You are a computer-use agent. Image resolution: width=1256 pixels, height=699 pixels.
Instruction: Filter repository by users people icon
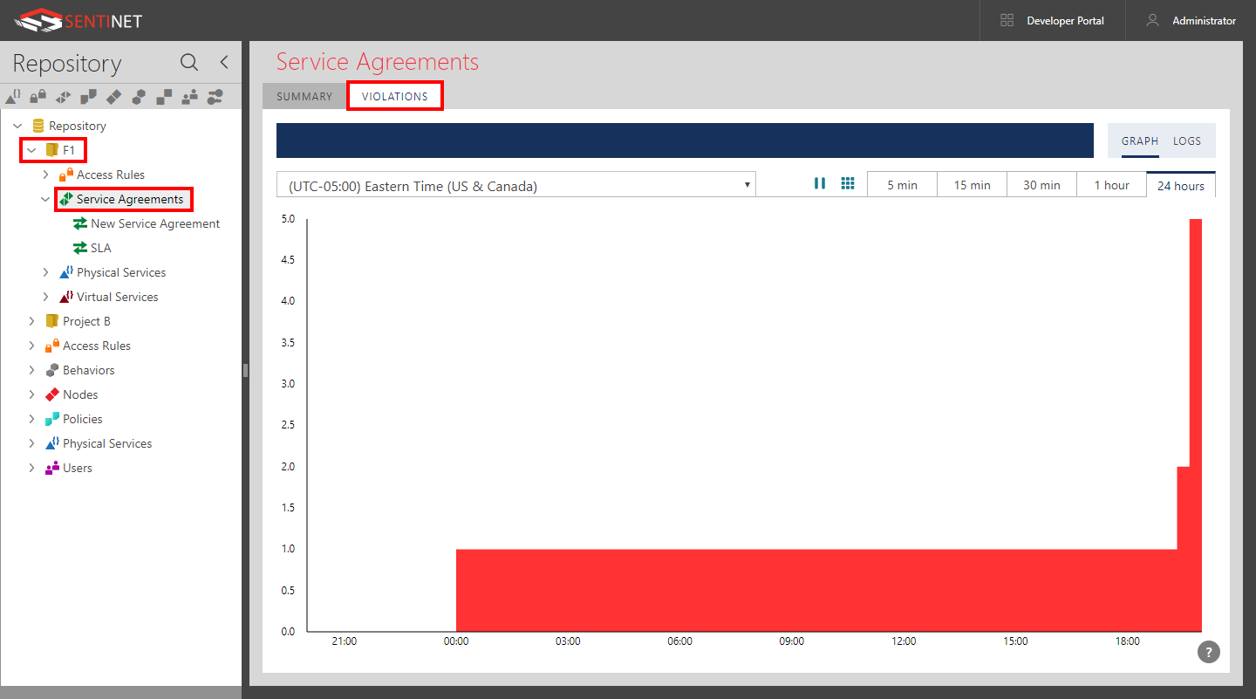[x=189, y=96]
